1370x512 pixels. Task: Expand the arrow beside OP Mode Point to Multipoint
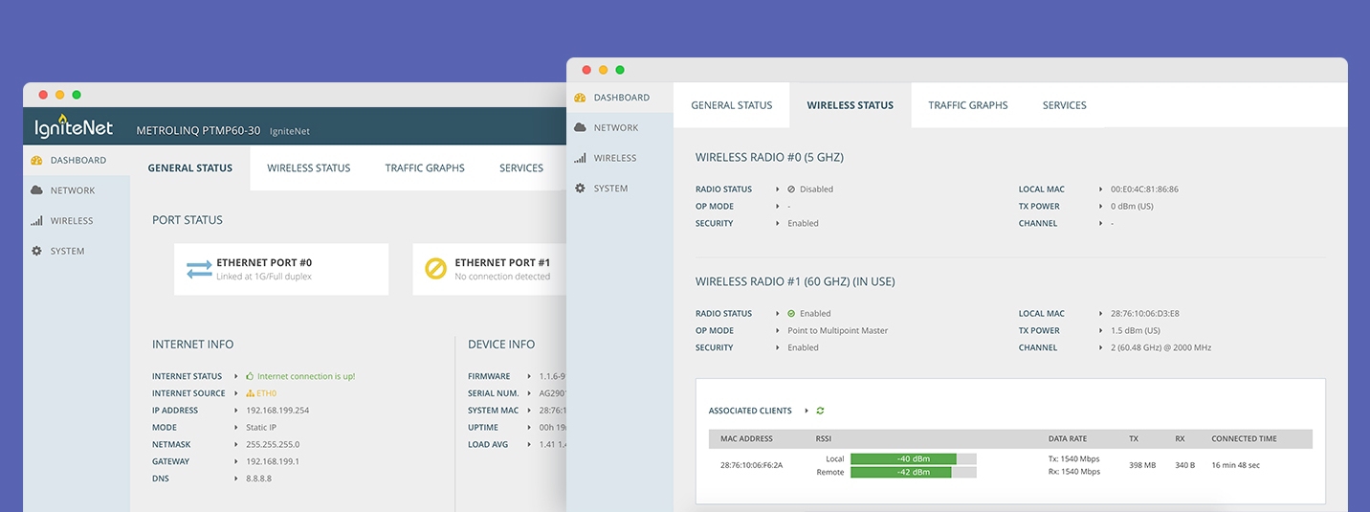tap(778, 331)
